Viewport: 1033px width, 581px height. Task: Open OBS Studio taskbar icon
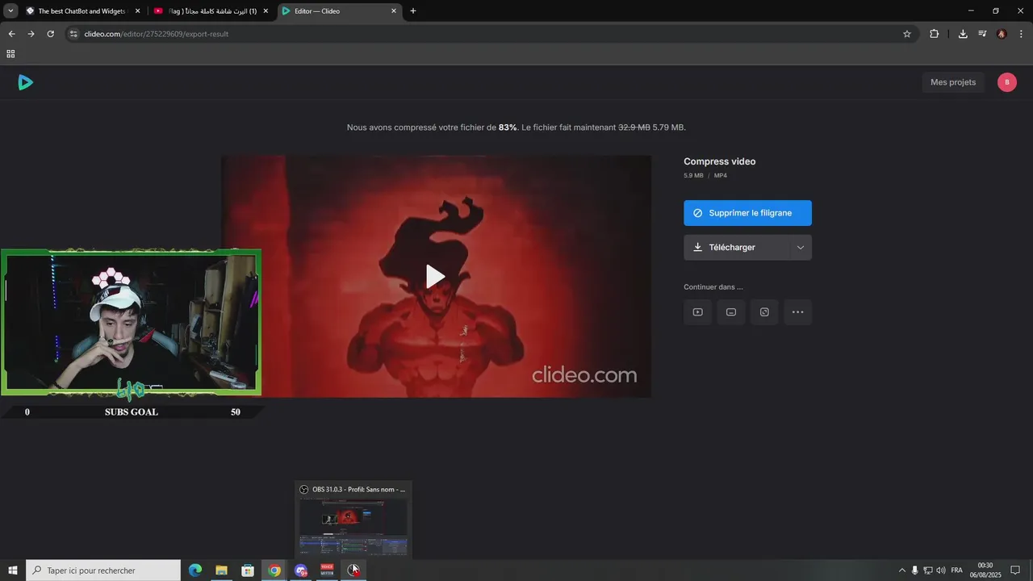pos(353,571)
